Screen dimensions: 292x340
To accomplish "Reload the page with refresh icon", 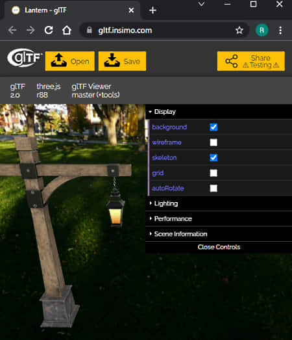I will (x=49, y=30).
